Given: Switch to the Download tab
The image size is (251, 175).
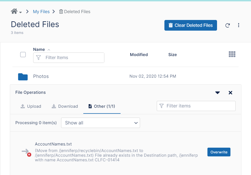Looking at the screenshot, I should pos(65,106).
